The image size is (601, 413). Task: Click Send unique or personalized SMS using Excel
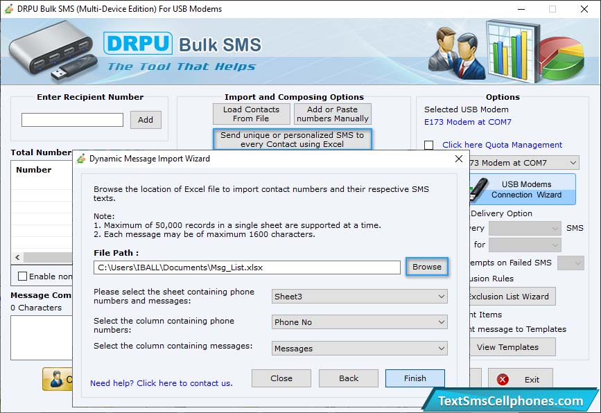point(292,139)
